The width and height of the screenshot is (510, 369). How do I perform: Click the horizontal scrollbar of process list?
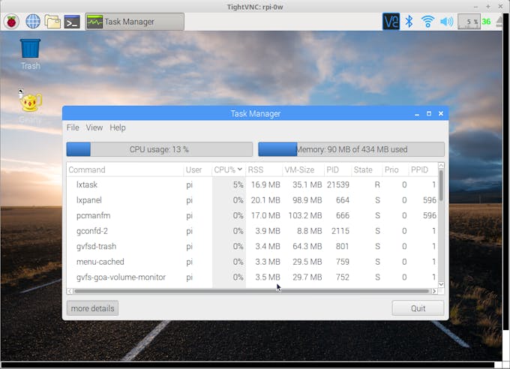point(252,291)
